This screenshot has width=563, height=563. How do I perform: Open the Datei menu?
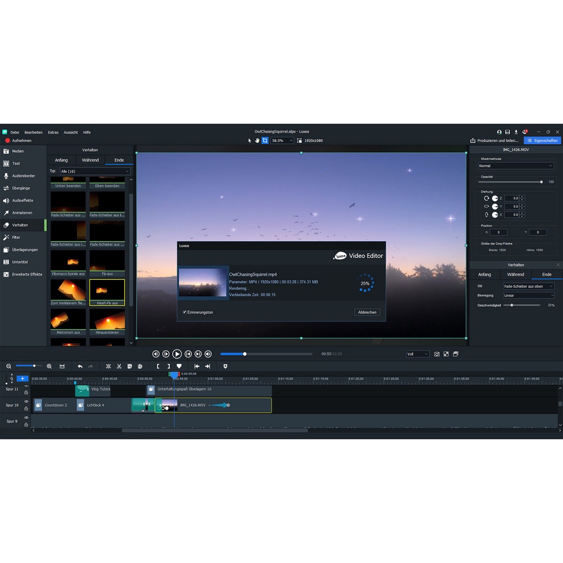coord(15,132)
